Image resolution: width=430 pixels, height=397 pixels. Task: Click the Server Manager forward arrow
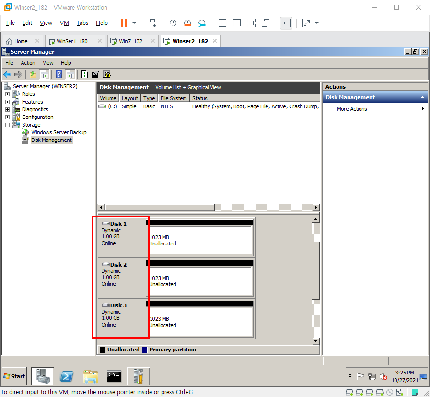click(18, 74)
